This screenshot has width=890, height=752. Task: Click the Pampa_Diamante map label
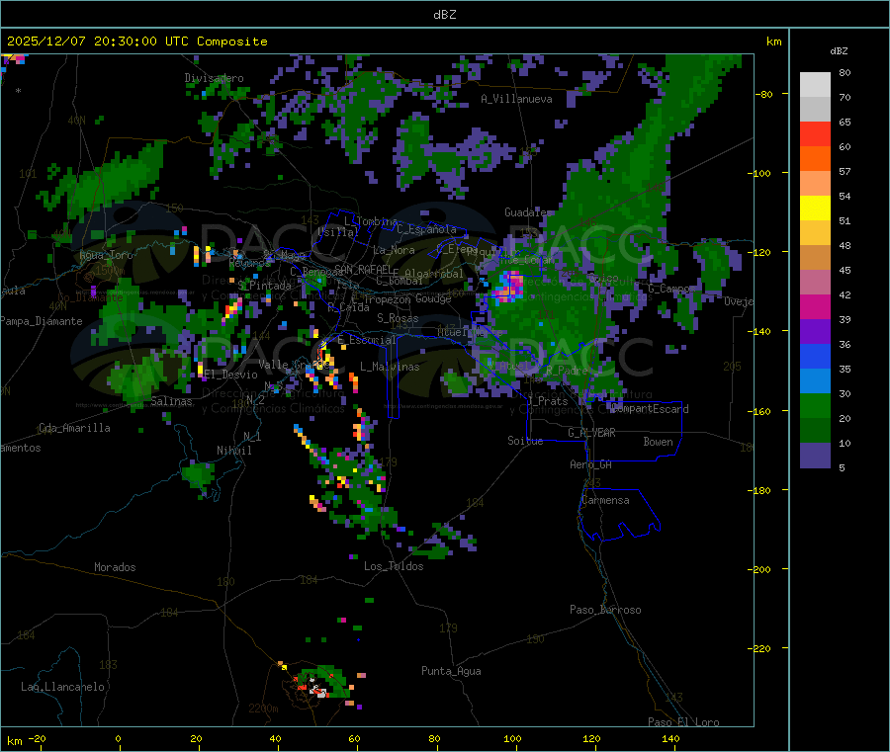click(42, 321)
